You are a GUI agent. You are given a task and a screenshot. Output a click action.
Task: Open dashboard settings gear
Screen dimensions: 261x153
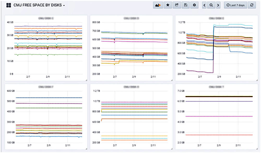point(194,5)
